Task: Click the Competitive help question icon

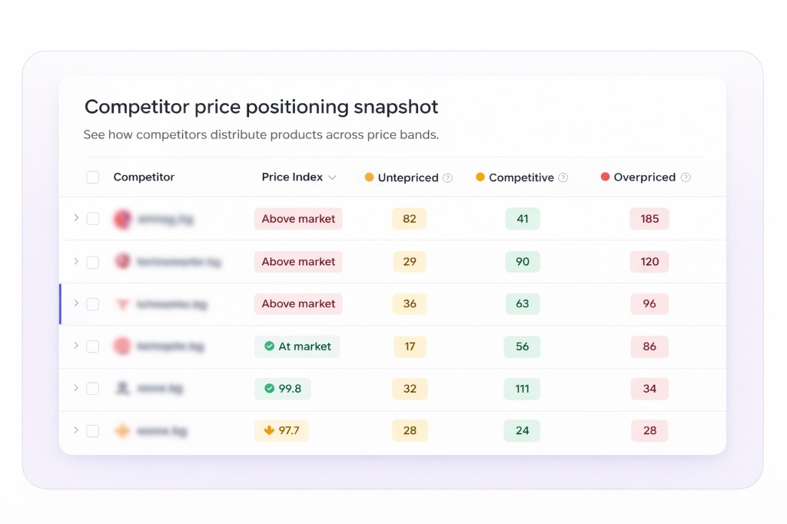Action: tap(563, 177)
